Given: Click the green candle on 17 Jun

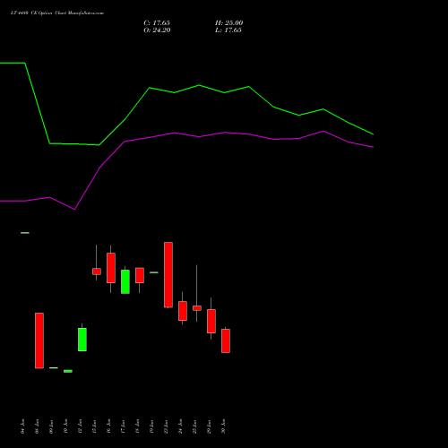Looking at the screenshot, I should pos(125,281).
